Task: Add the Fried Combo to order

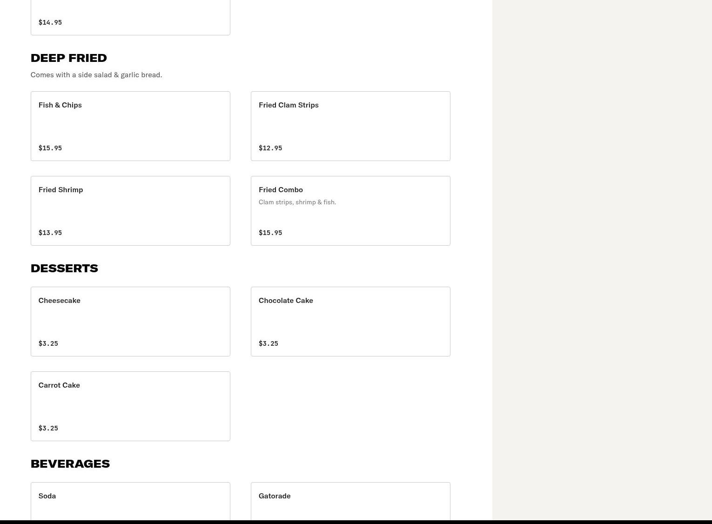Action: coord(350,211)
